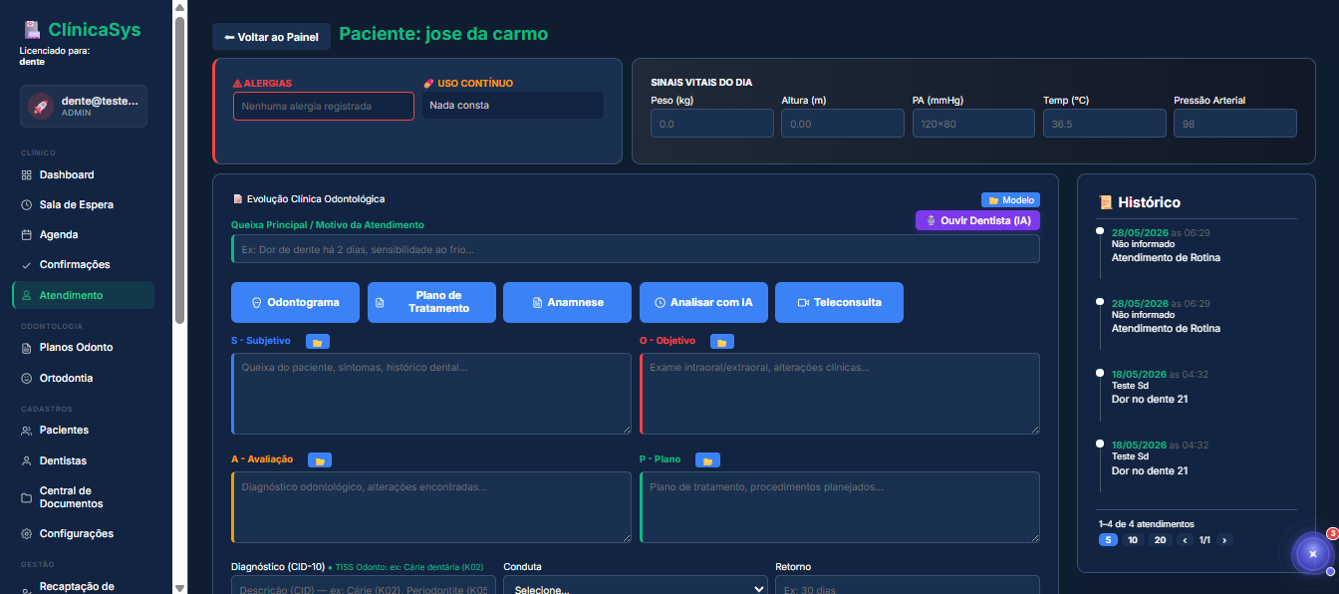Image resolution: width=1339 pixels, height=594 pixels.
Task: Open Plano de Tratamento
Action: (432, 302)
